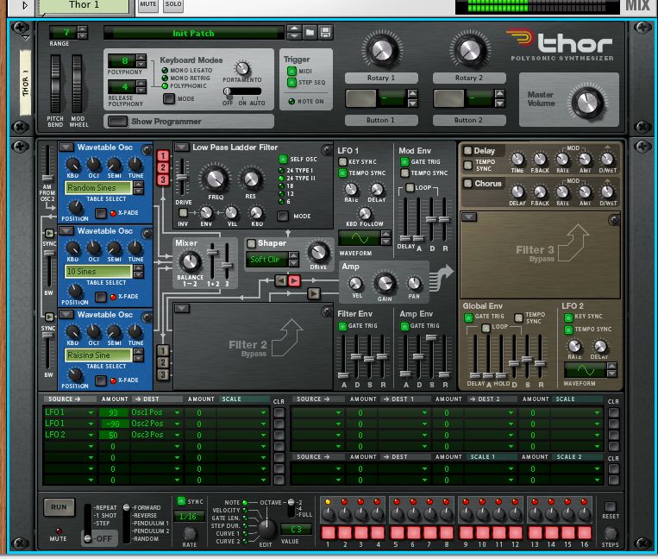Toggle LFO 1 TEMPO SYNC
Viewport: 658px width, 559px height.
click(x=342, y=173)
